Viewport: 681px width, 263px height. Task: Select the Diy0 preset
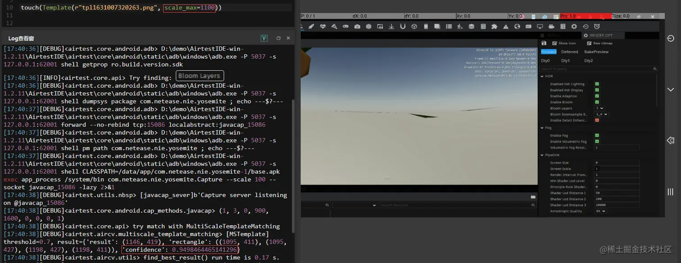click(x=545, y=60)
